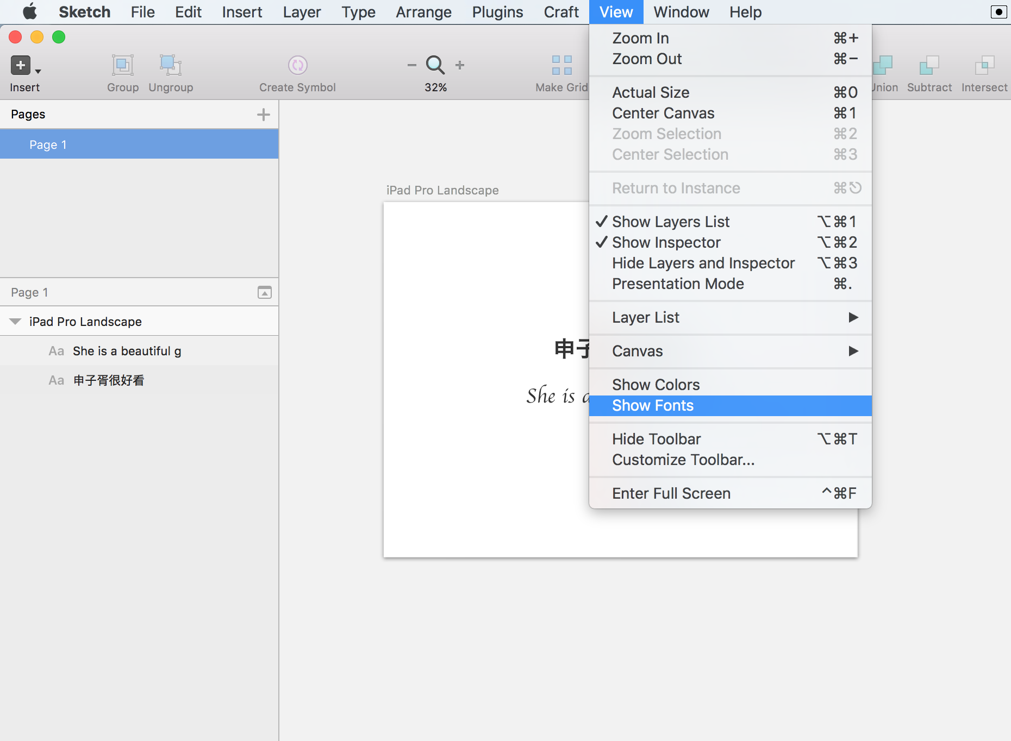Expand the Canvas submenu
The width and height of the screenshot is (1011, 741).
click(731, 351)
